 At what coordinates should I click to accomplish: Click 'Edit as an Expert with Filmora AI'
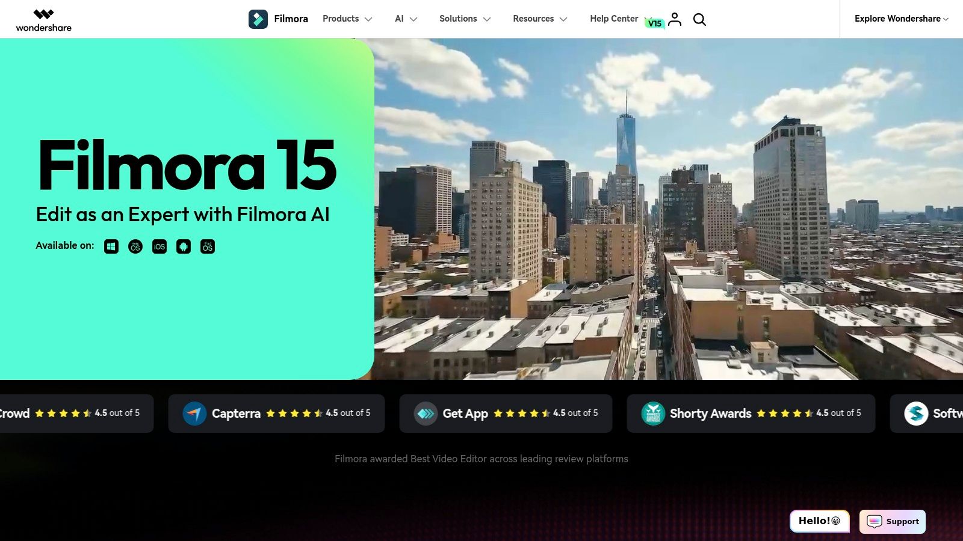click(x=182, y=214)
